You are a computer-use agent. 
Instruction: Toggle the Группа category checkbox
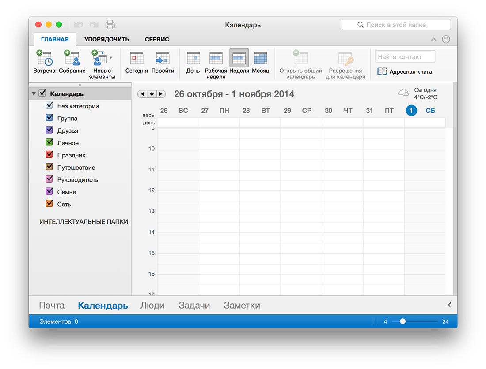(49, 118)
